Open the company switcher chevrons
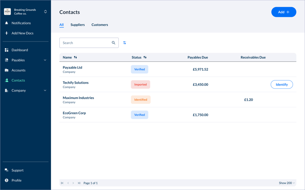 [x=45, y=11]
